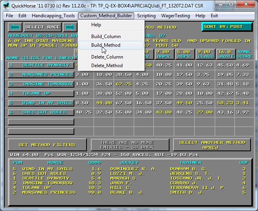Click the SORT BY: POST button
258x211 pixels.
click(227, 27)
